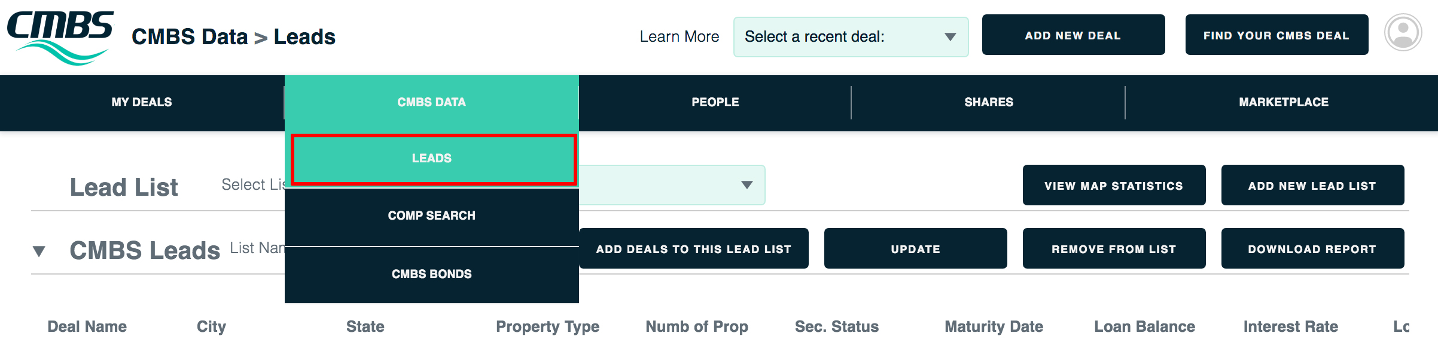Expand the Lead List selection dropdown arrow
This screenshot has height=345, width=1438.
747,185
